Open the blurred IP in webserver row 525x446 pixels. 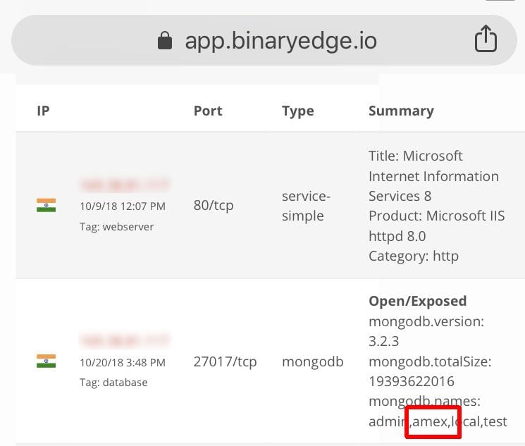(x=125, y=185)
